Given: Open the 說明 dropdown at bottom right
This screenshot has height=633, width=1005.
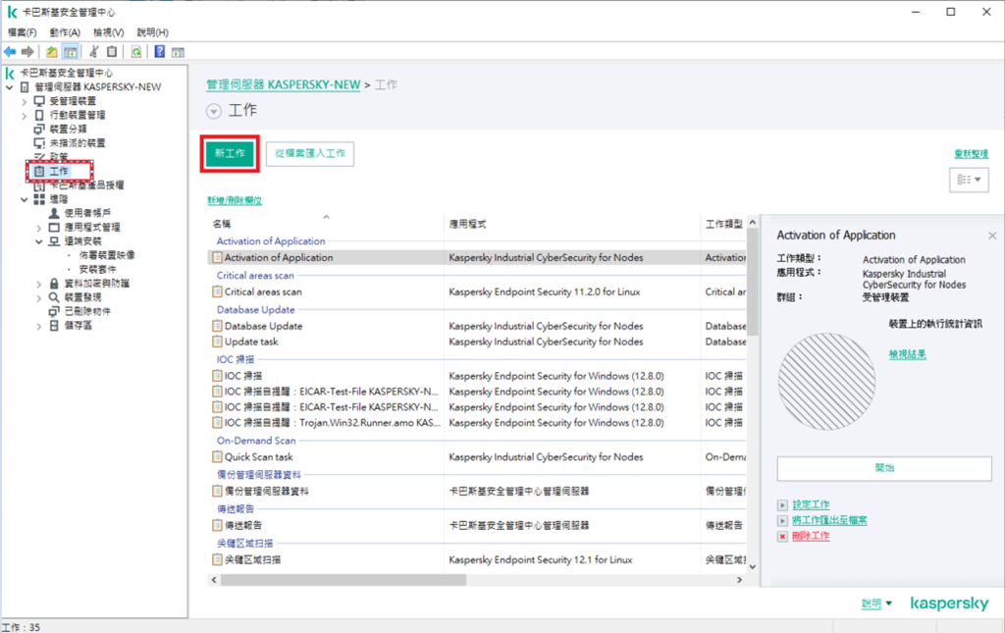Looking at the screenshot, I should [876, 605].
